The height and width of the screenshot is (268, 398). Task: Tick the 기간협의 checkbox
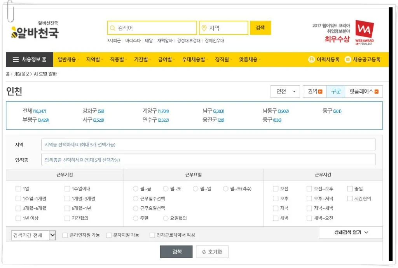pyautogui.click(x=67, y=218)
